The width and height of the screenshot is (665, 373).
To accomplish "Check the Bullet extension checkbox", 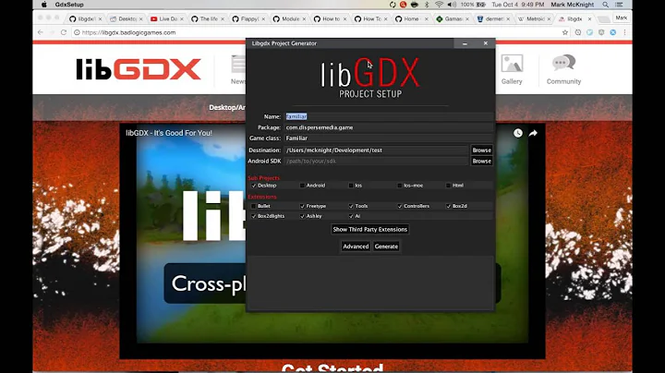I will (x=254, y=206).
